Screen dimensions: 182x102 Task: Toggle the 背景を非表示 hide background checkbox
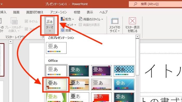tap(80, 25)
